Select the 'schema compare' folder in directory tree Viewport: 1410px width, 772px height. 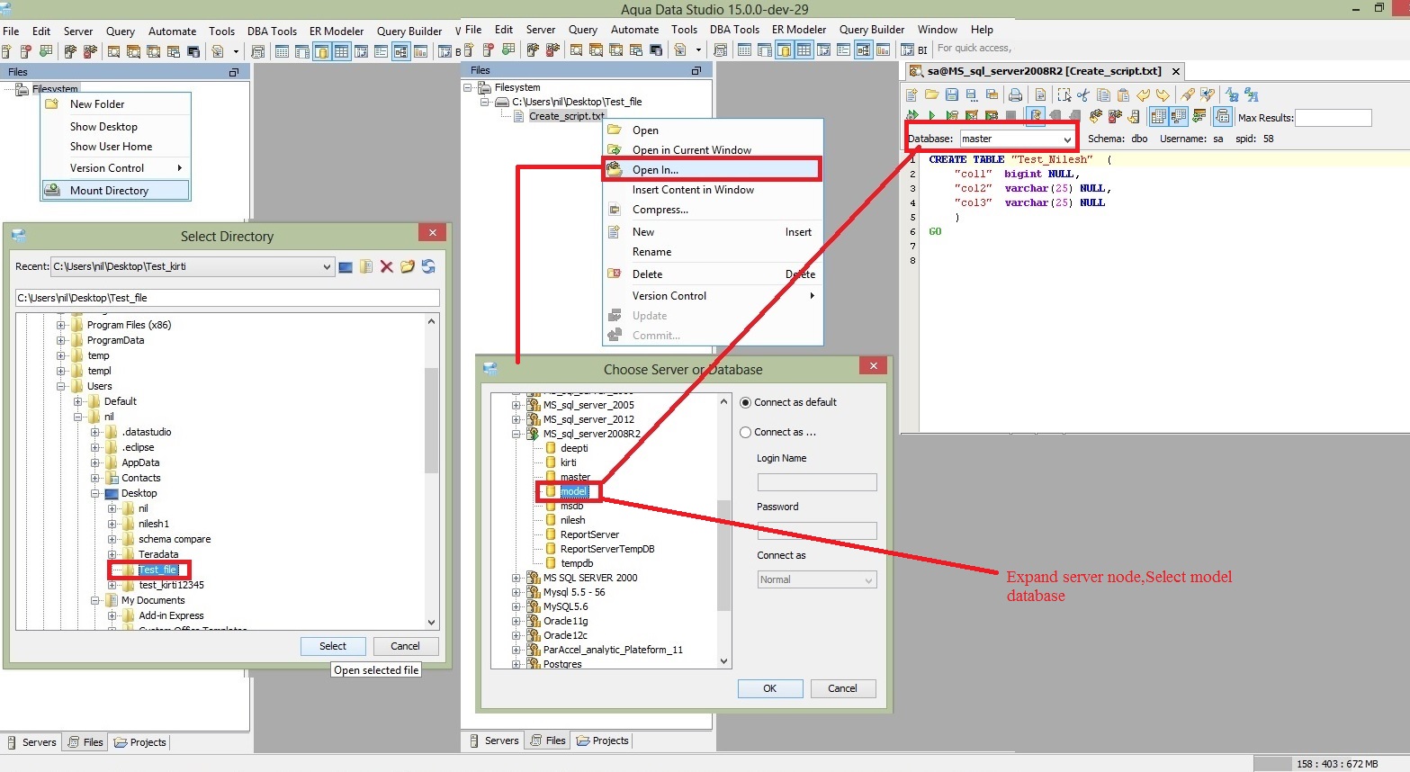pyautogui.click(x=175, y=539)
